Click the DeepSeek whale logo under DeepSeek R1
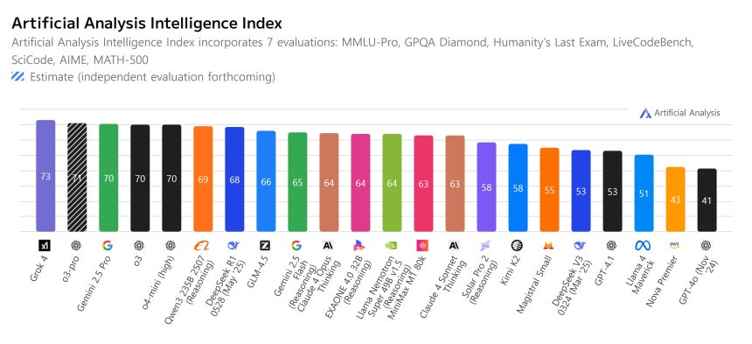Image resolution: width=752 pixels, height=344 pixels. click(x=233, y=246)
